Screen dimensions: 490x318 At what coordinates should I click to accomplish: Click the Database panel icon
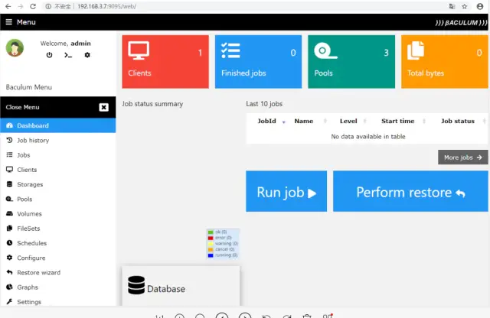pyautogui.click(x=136, y=285)
